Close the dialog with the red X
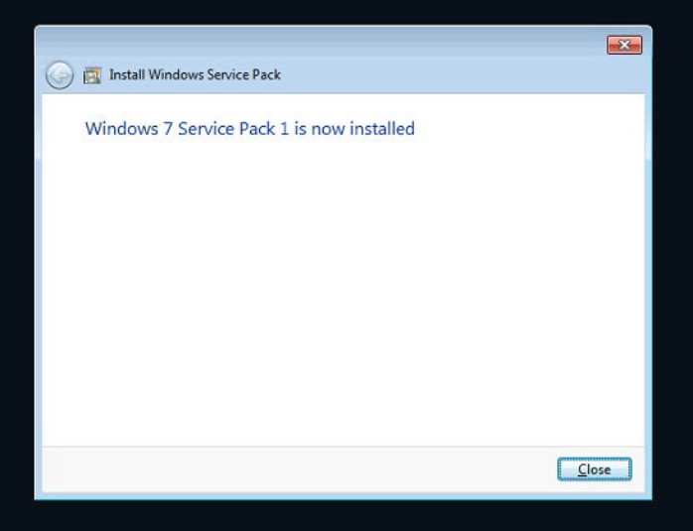693x531 pixels. (x=624, y=45)
